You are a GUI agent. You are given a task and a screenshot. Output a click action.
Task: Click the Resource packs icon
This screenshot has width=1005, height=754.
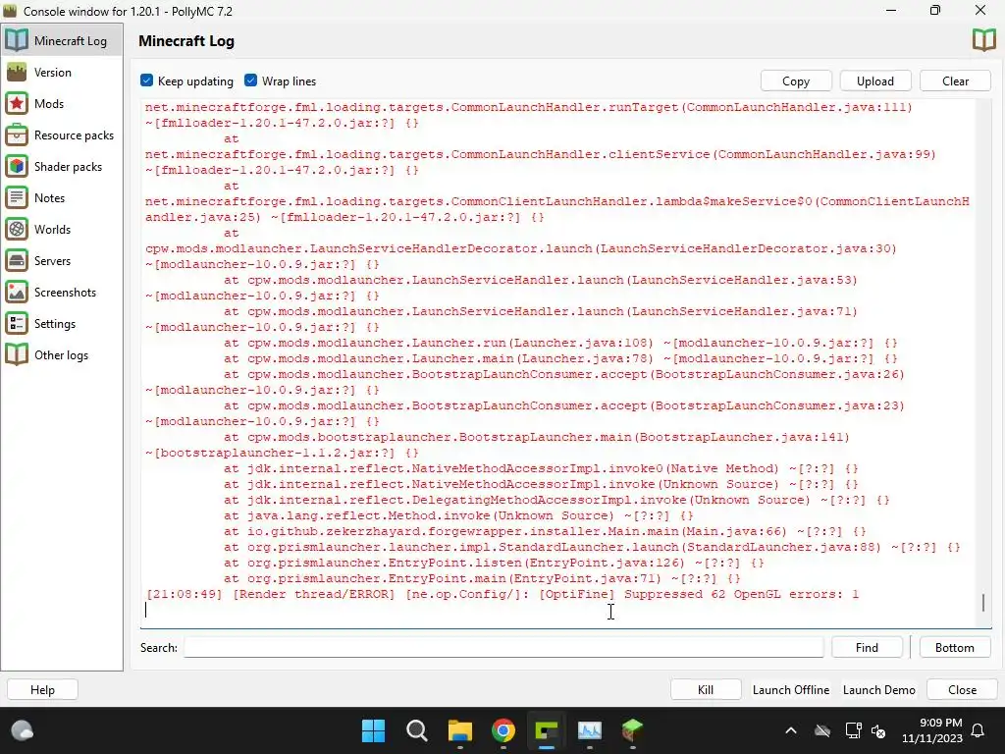tap(17, 135)
